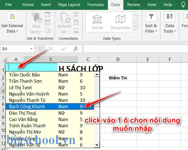This screenshot has width=188, height=150.
Task: Click the Cancel X in formula bar
Action: coord(51,49)
